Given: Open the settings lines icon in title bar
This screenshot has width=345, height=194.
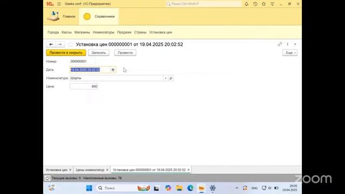Looking at the screenshot, I should [272, 4].
